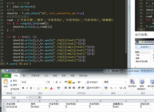Click the text orientation icon

coord(79,82)
